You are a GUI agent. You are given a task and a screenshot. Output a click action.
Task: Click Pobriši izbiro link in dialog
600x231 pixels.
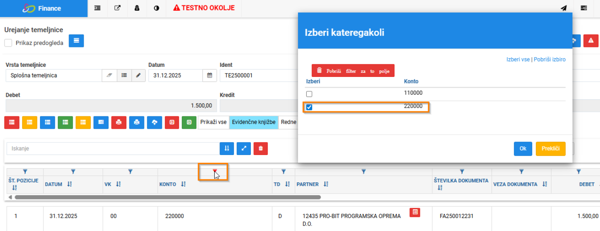point(550,59)
